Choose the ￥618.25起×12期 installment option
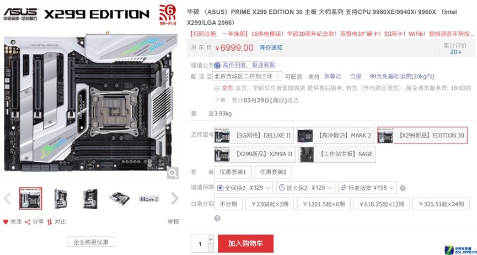This screenshot has height=255, width=477. coord(382,204)
